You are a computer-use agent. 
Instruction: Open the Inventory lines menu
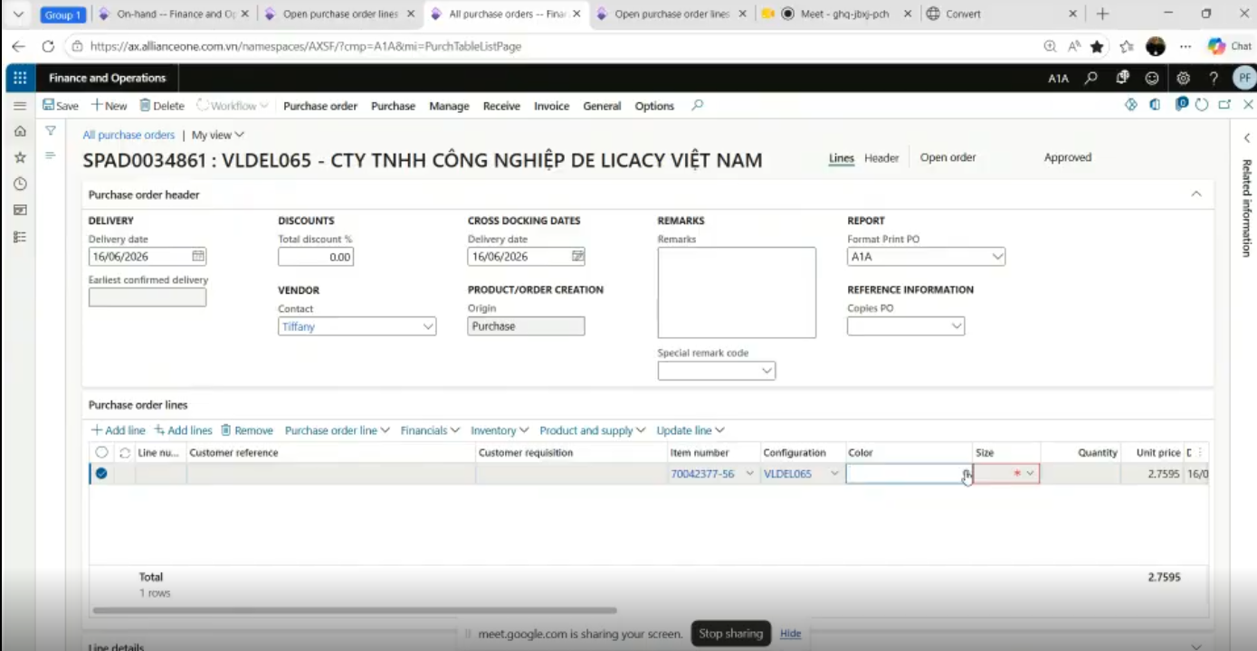pos(500,430)
